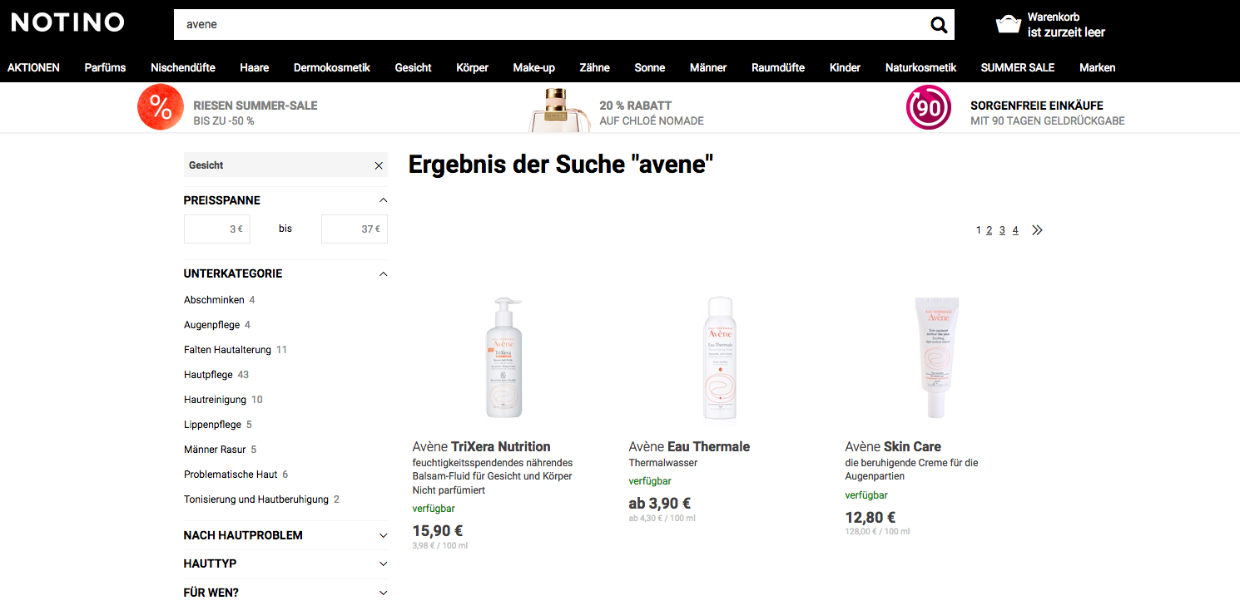The height and width of the screenshot is (615, 1240).
Task: Click the avene search input field
Action: click(x=549, y=25)
